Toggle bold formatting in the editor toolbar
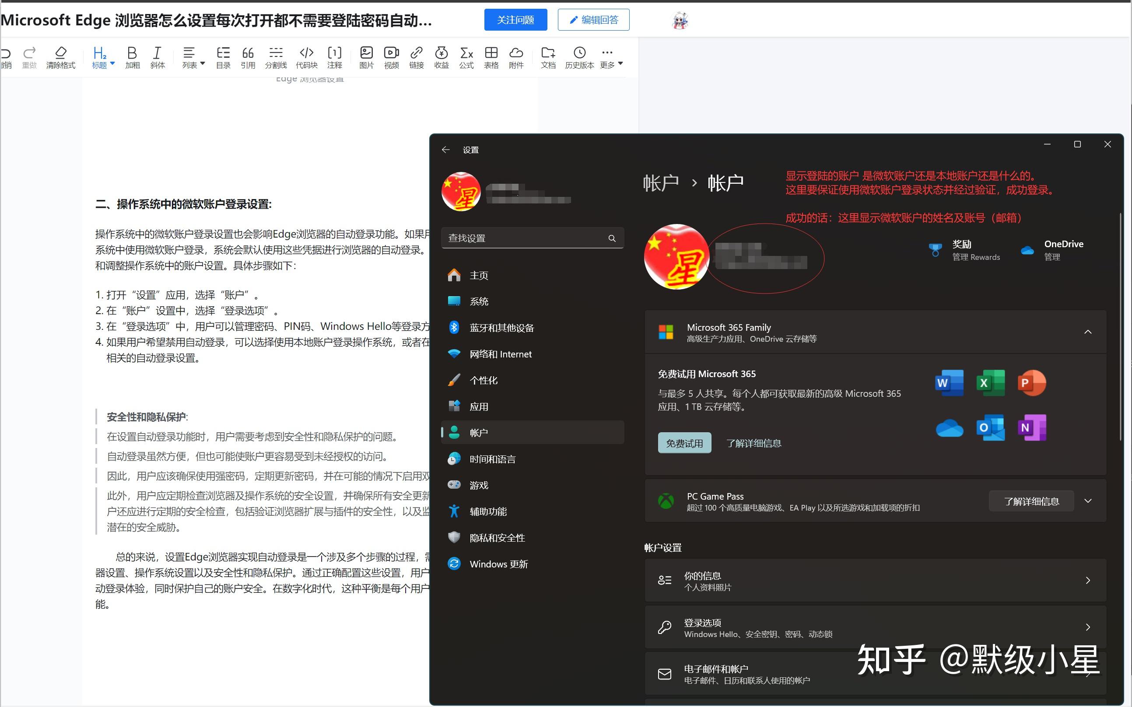 132,56
